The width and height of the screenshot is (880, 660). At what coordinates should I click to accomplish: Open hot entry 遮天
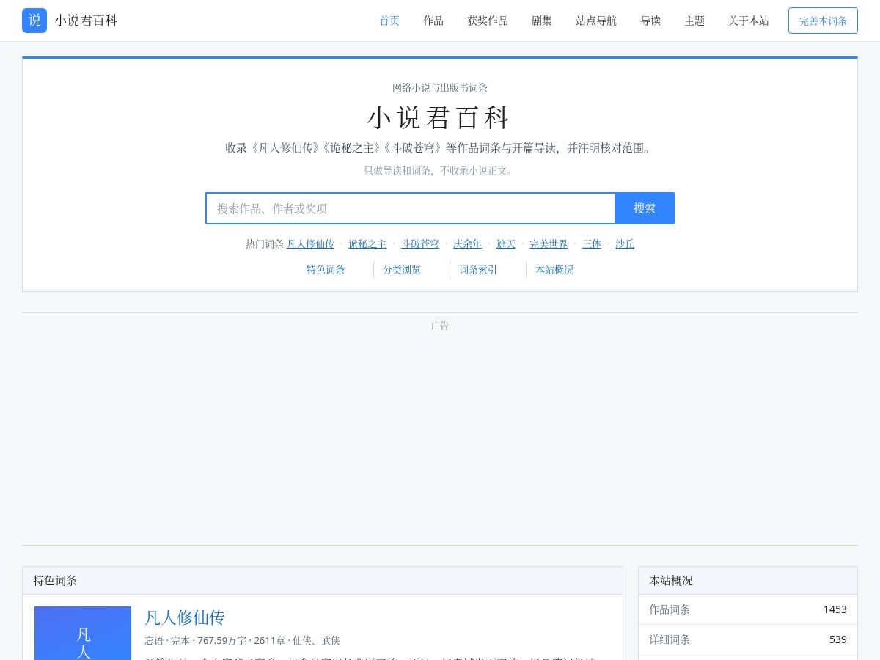pos(506,244)
